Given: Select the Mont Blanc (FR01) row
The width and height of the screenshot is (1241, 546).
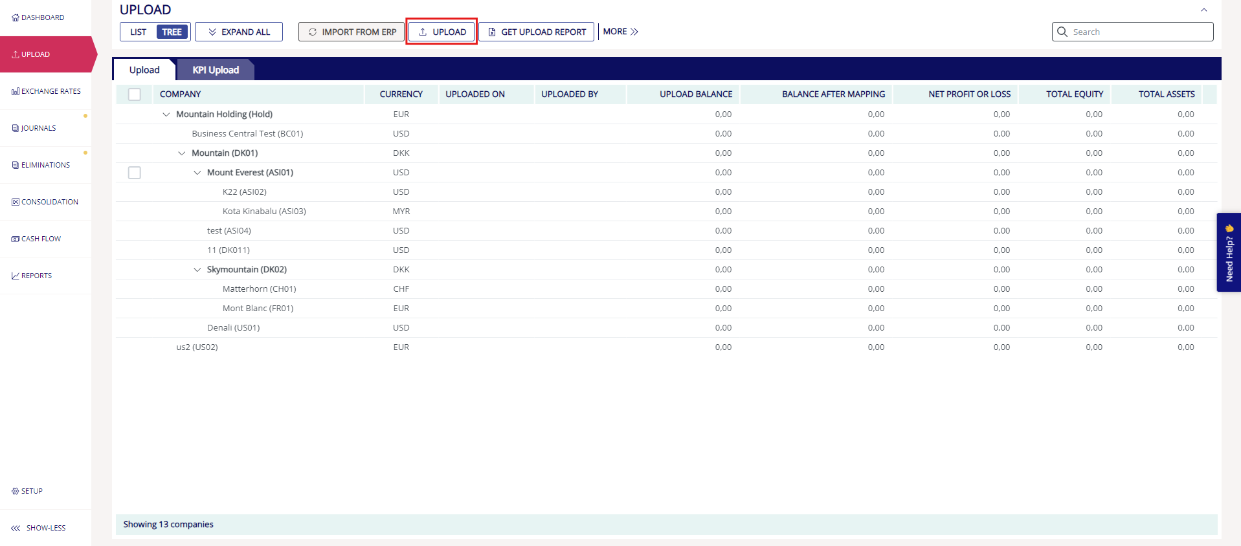Looking at the screenshot, I should point(666,309).
